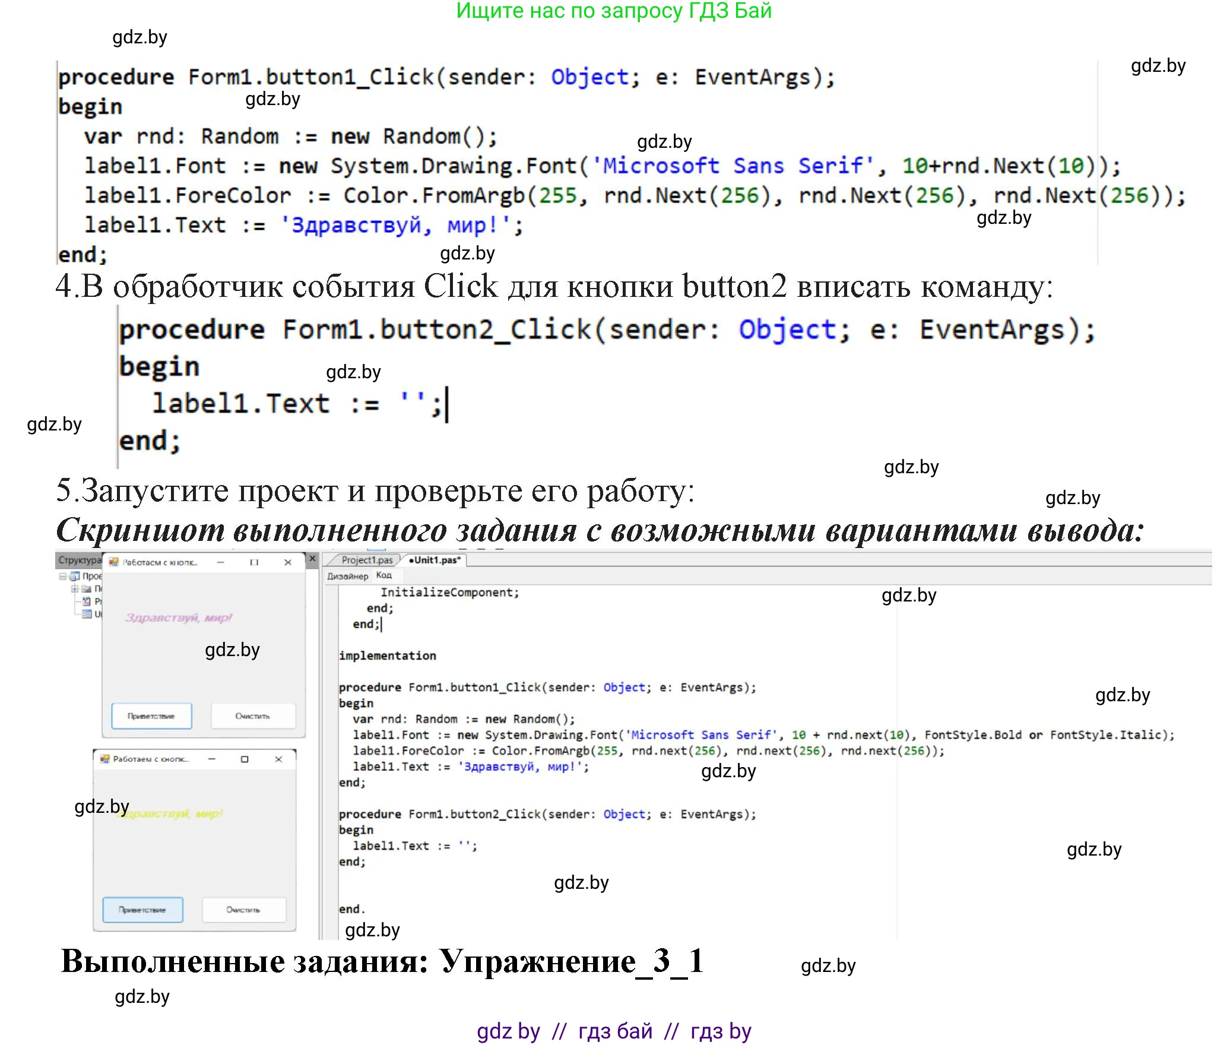Close the Структура panel
Image resolution: width=1230 pixels, height=1045 pixels.
point(313,558)
